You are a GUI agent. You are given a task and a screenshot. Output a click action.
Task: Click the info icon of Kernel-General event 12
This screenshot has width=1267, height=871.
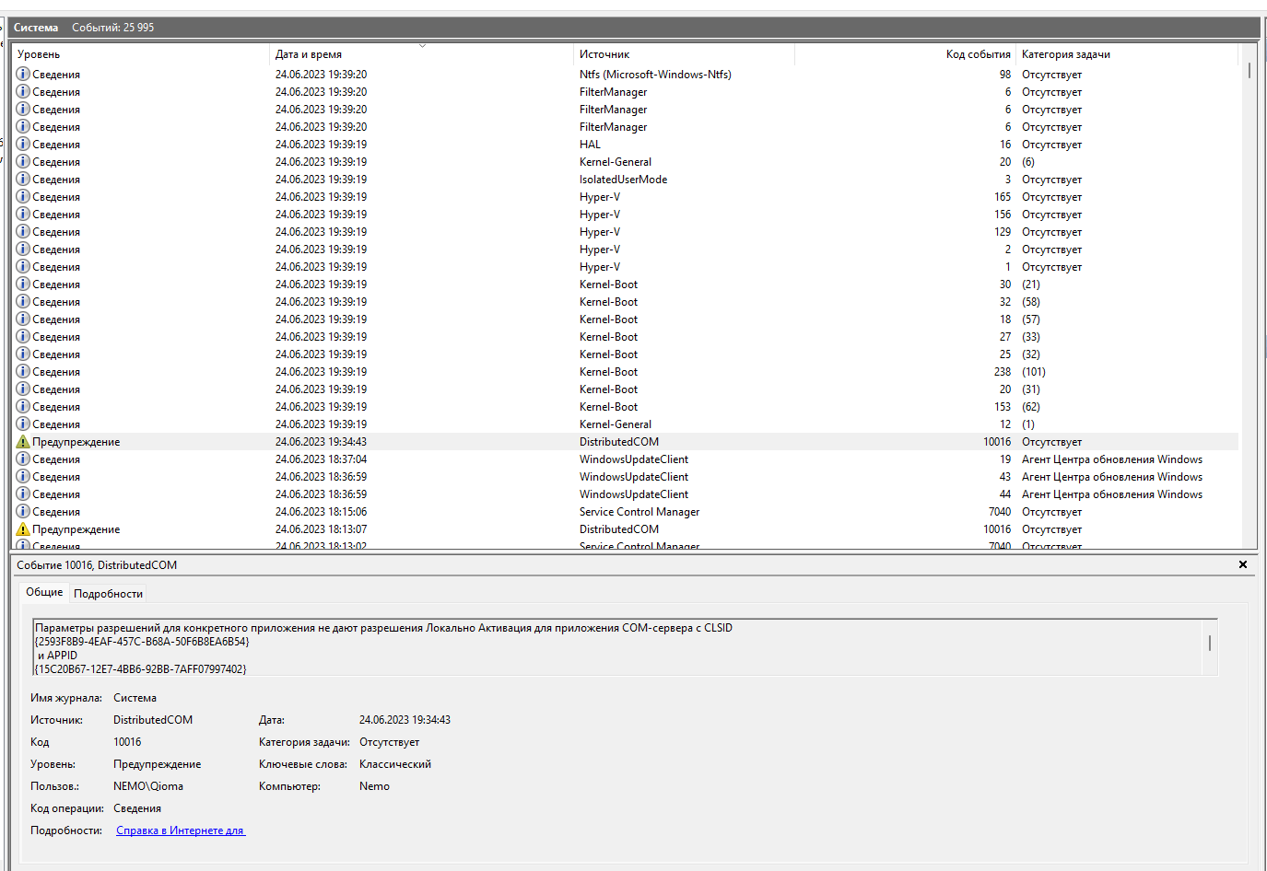23,424
